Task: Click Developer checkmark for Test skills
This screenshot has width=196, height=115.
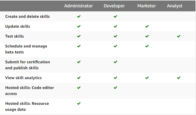Action: tap(116, 36)
